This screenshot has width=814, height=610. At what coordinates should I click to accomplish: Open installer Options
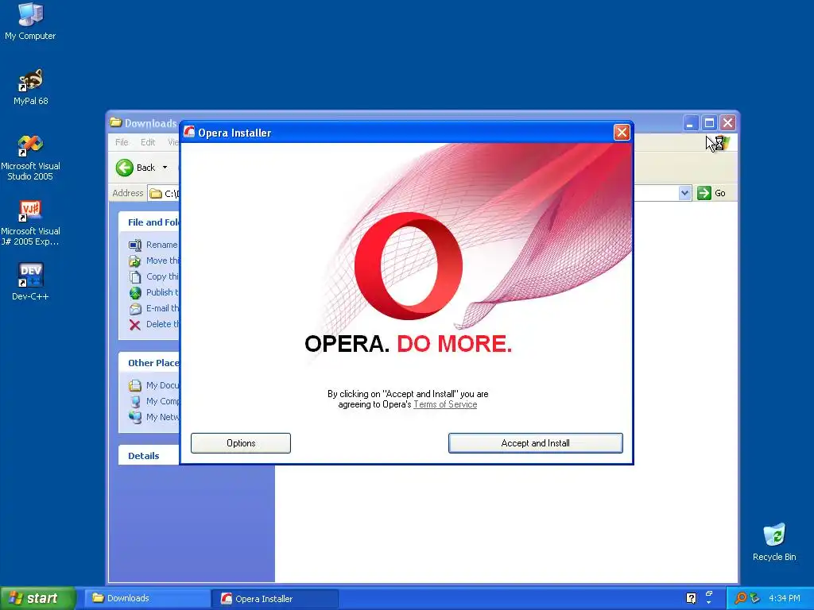pos(241,443)
